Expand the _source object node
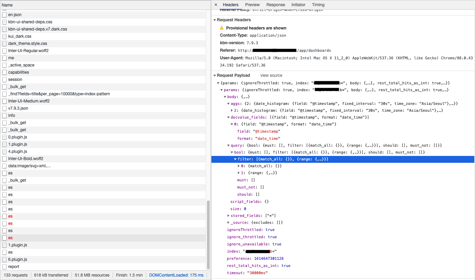475x280 pixels. coord(229,223)
